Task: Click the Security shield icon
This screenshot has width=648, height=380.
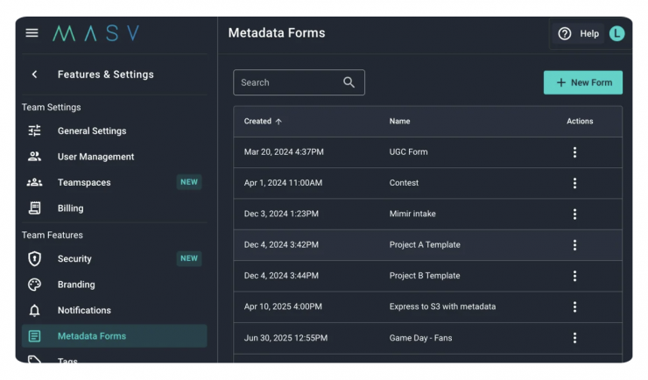Action: point(35,258)
